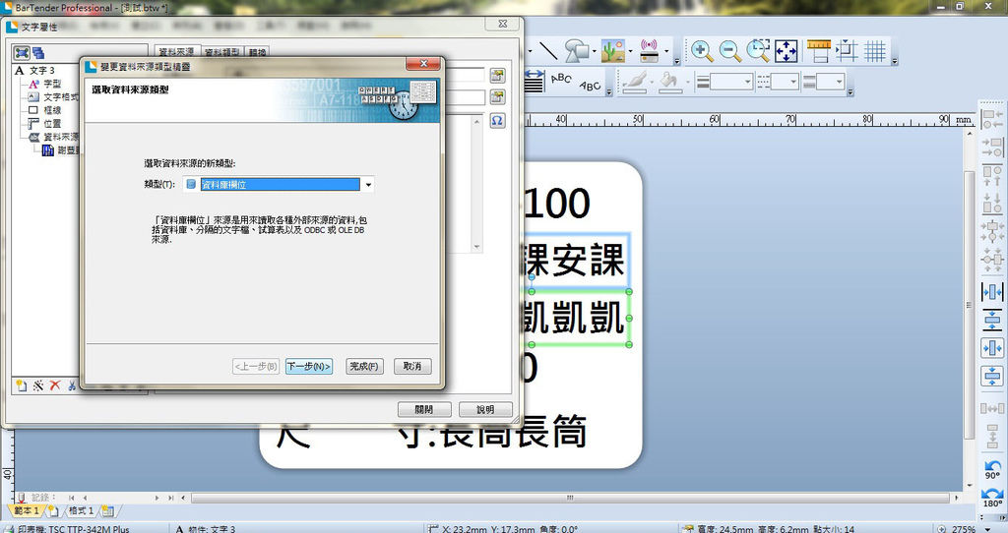
Task: Click the 說明 button
Action: (x=485, y=409)
